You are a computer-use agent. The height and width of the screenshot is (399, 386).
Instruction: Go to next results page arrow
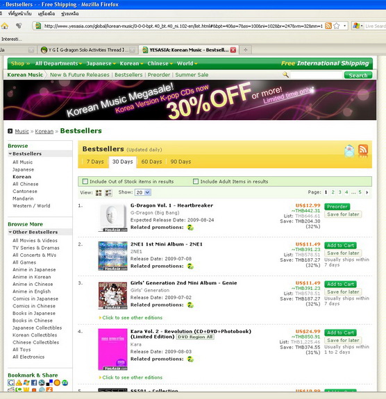coord(367,192)
